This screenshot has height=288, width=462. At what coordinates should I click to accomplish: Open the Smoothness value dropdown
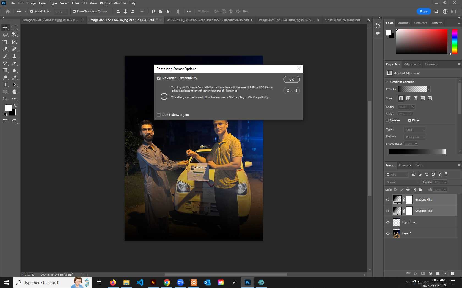[416, 143]
